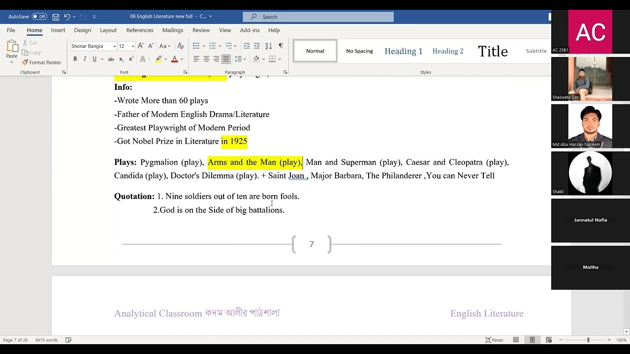
Task: Open borders dropdown arrow
Action: tap(280, 59)
